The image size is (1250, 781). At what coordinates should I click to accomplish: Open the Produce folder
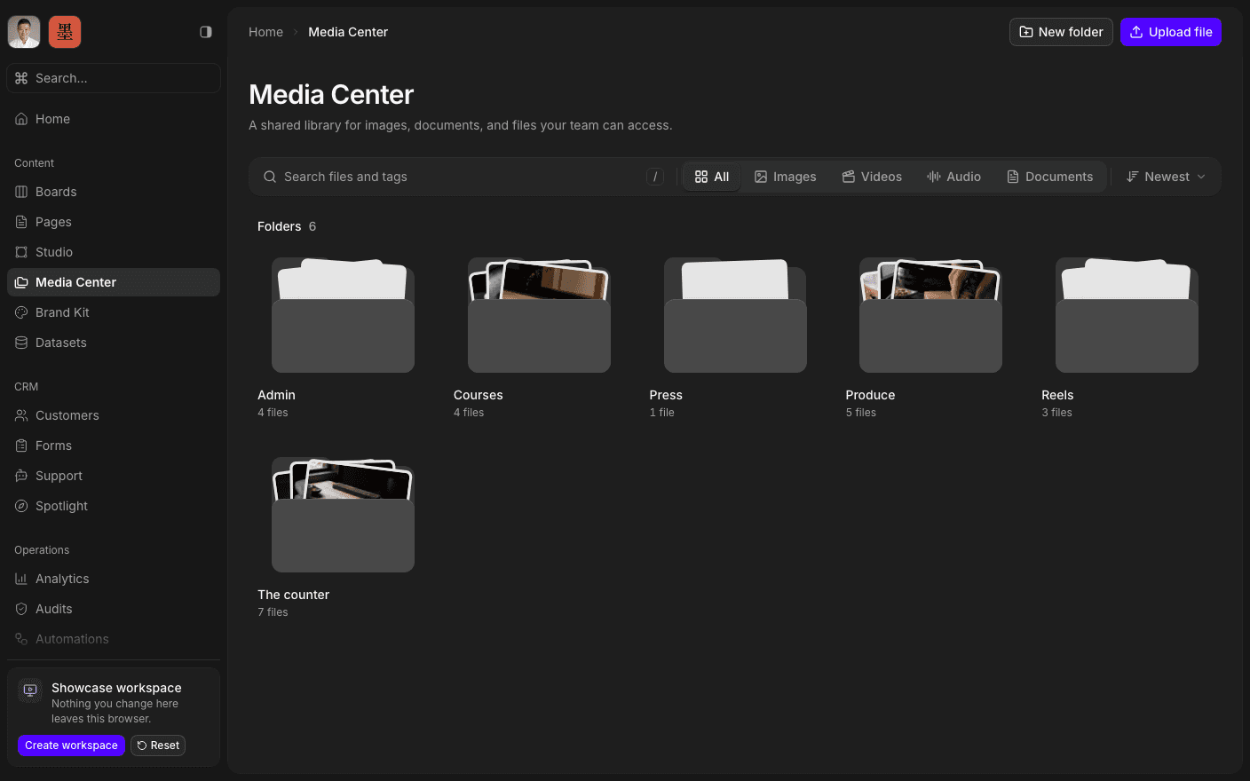(x=930, y=337)
